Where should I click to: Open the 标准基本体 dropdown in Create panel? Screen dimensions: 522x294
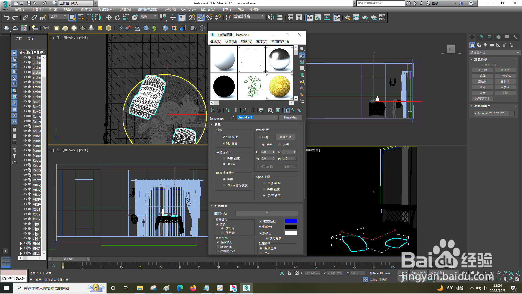pos(494,53)
